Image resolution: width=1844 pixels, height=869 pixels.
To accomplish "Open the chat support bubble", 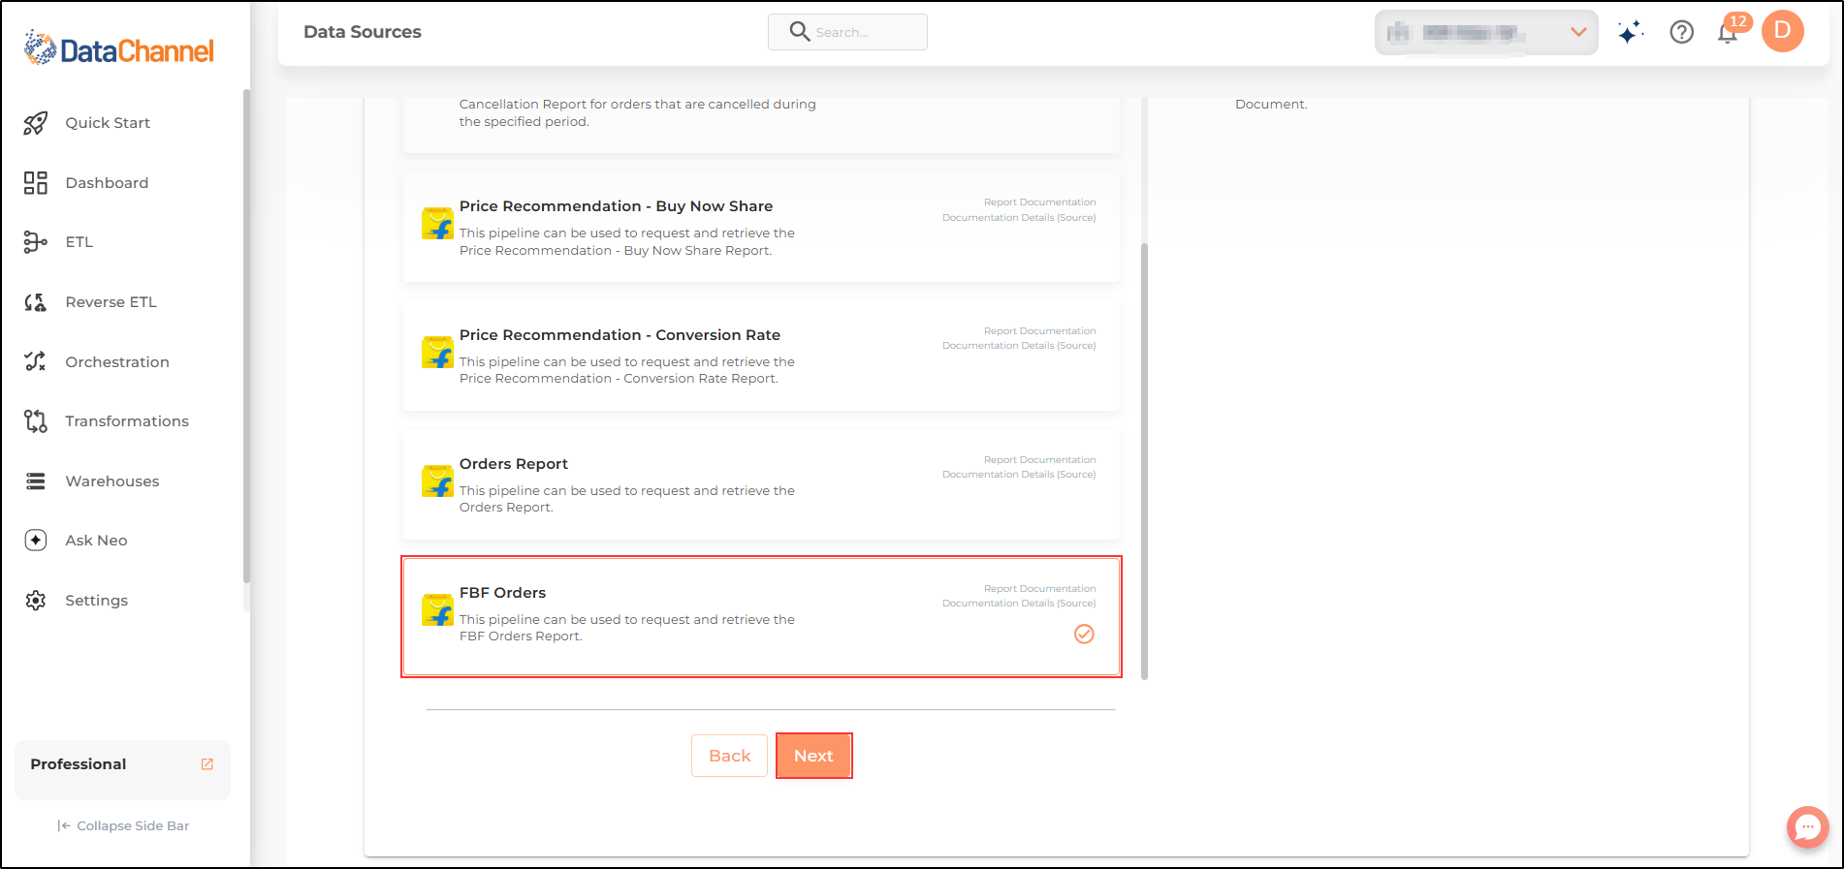I will click(1808, 827).
